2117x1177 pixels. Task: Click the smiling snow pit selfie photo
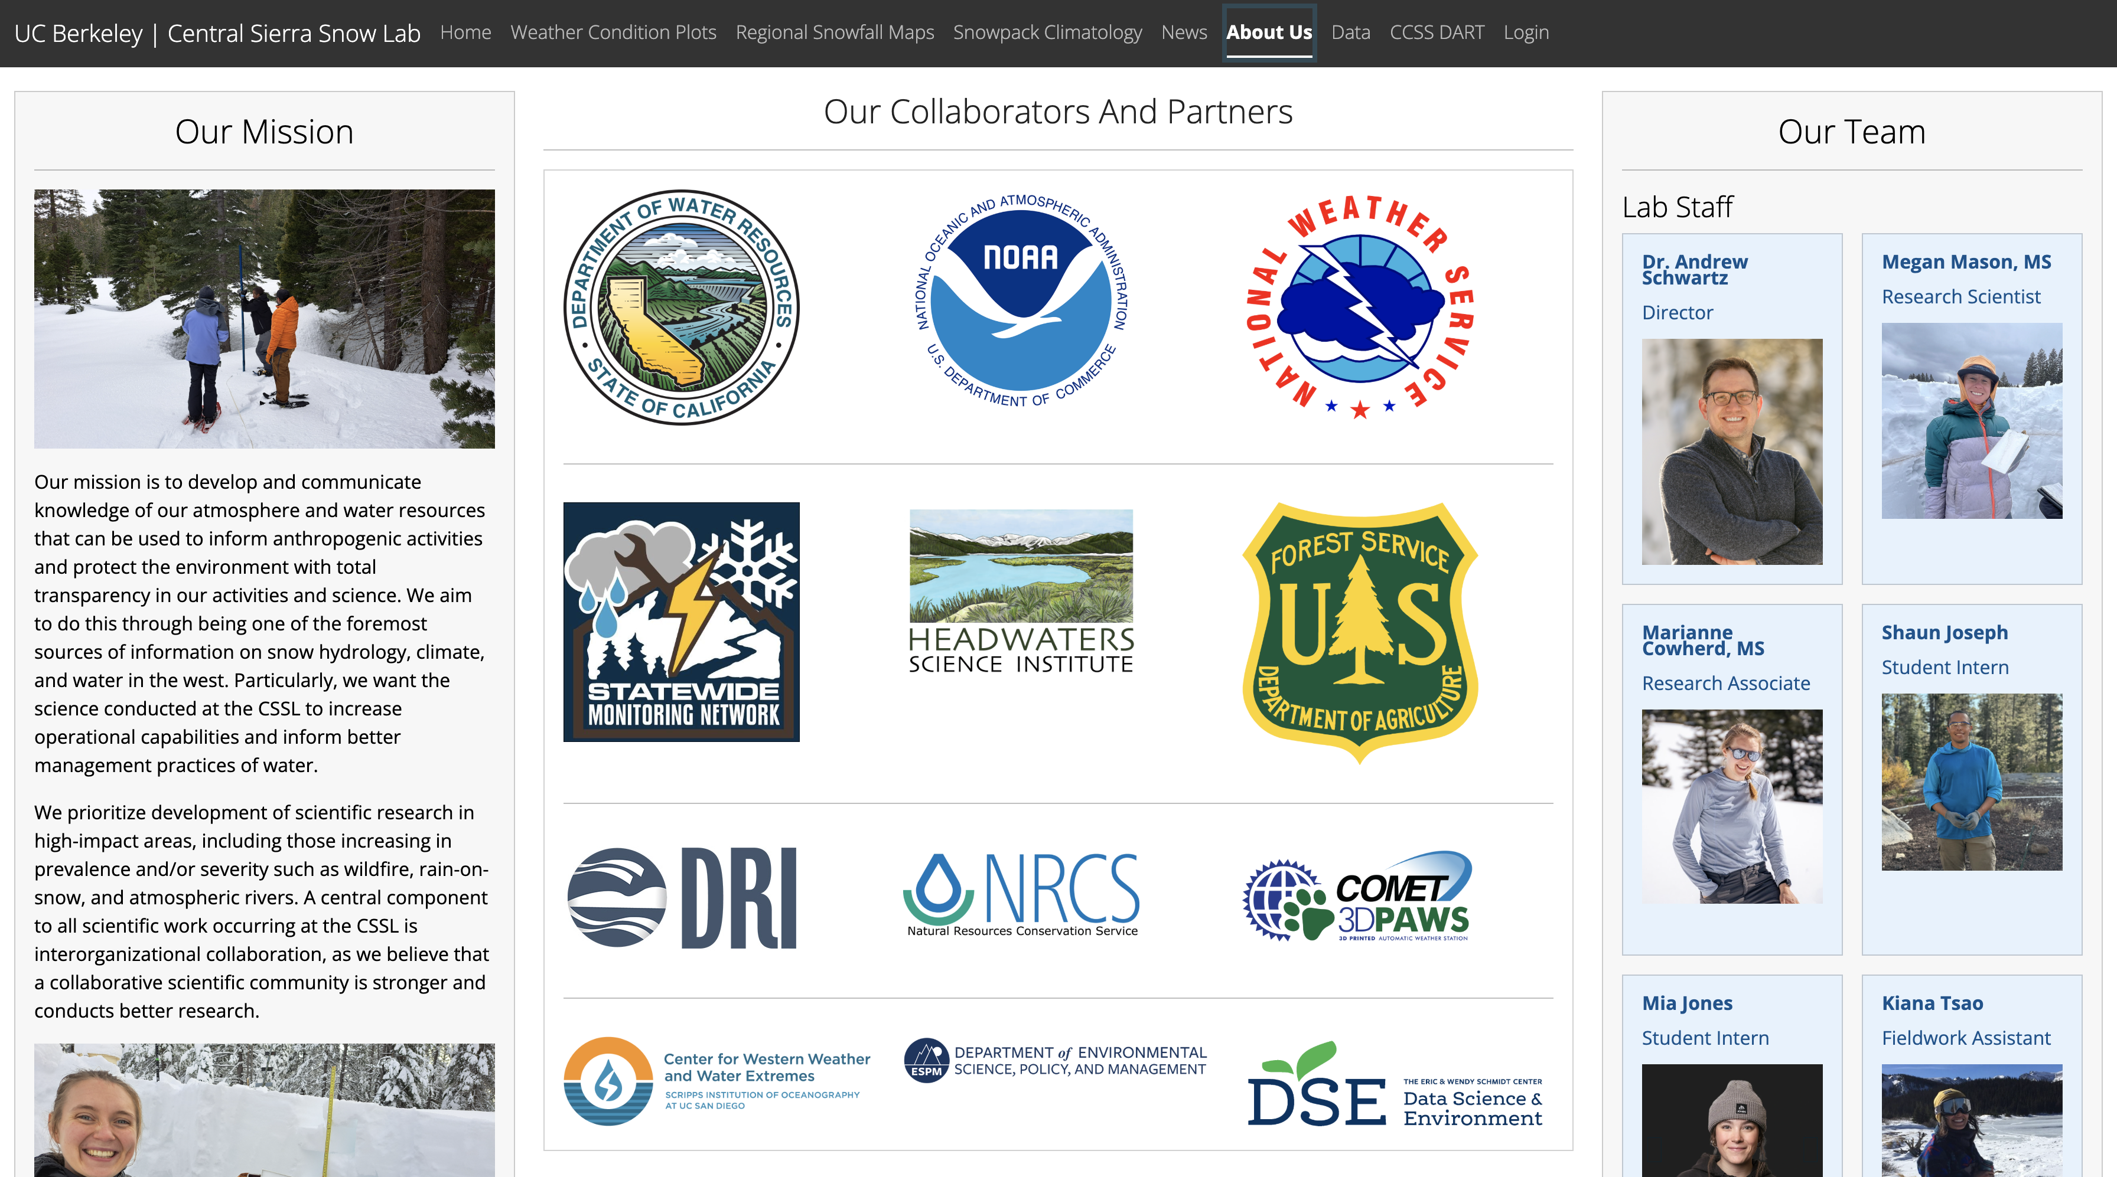[264, 1110]
